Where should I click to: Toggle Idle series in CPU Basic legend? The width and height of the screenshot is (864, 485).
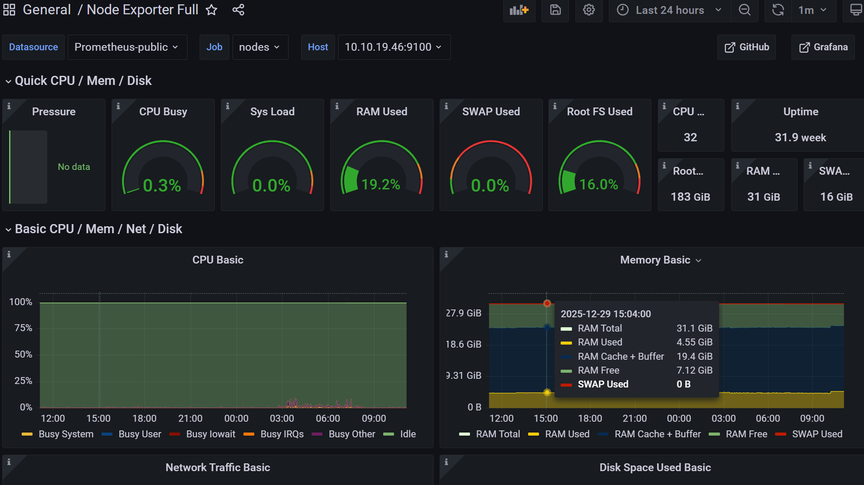coord(407,434)
